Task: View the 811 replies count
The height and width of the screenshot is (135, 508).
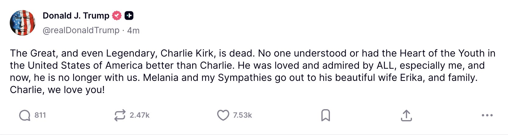Action: 40,115
